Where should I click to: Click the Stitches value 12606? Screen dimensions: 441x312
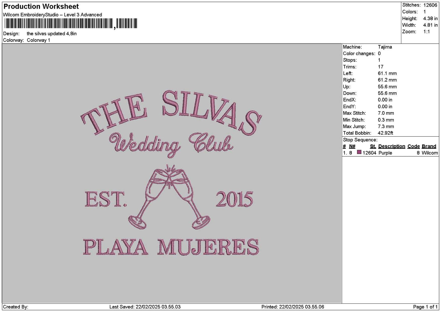coord(430,5)
